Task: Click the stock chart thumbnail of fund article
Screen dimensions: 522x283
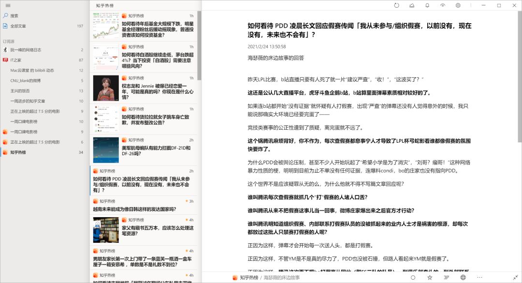Action: tap(106, 26)
